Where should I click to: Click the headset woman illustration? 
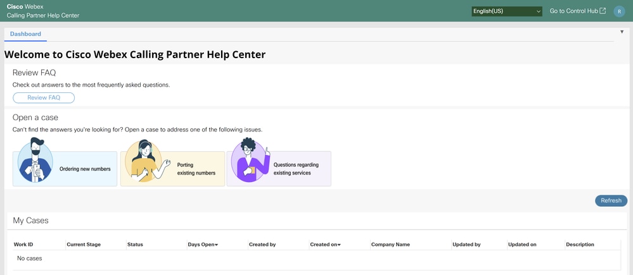(148, 161)
